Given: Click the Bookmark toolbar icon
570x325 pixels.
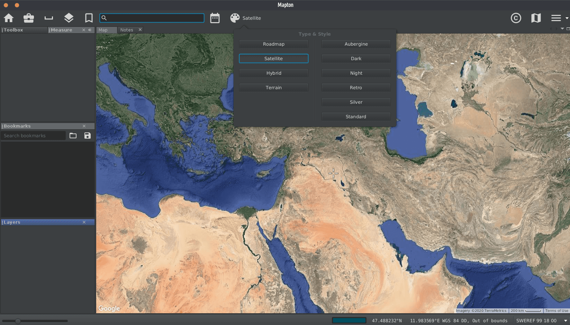Looking at the screenshot, I should (x=89, y=18).
